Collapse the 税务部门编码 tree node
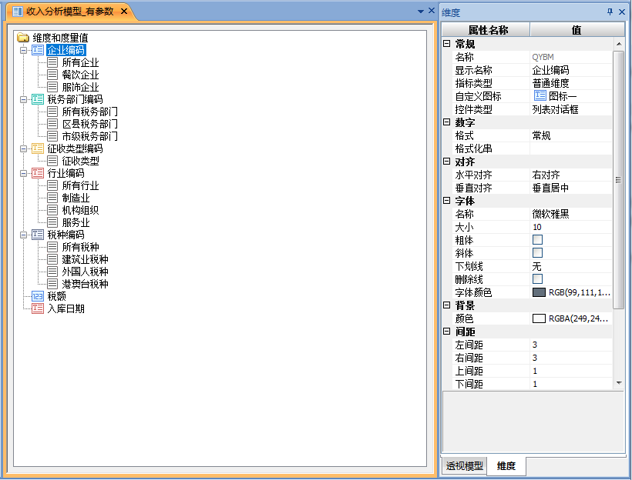632x480 pixels. pos(24,99)
